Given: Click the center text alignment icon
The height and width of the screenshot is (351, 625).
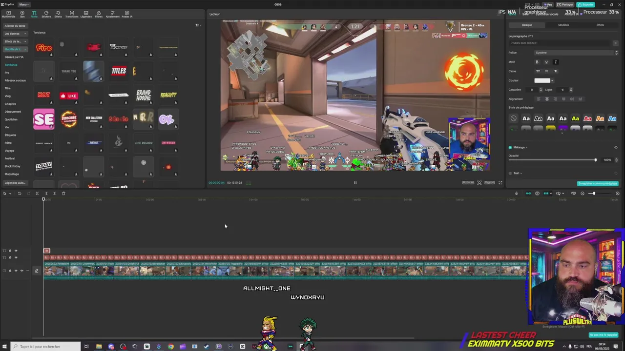Looking at the screenshot, I should pyautogui.click(x=547, y=99).
